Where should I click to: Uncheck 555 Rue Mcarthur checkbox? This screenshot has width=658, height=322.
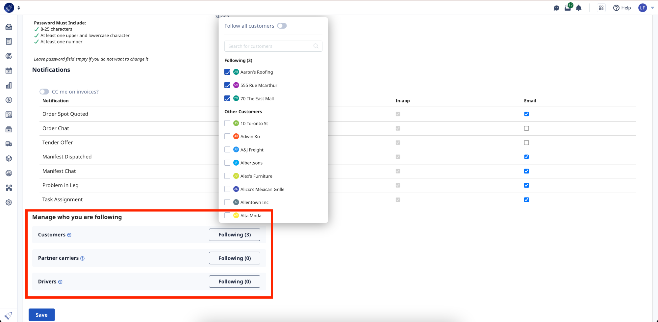point(227,85)
